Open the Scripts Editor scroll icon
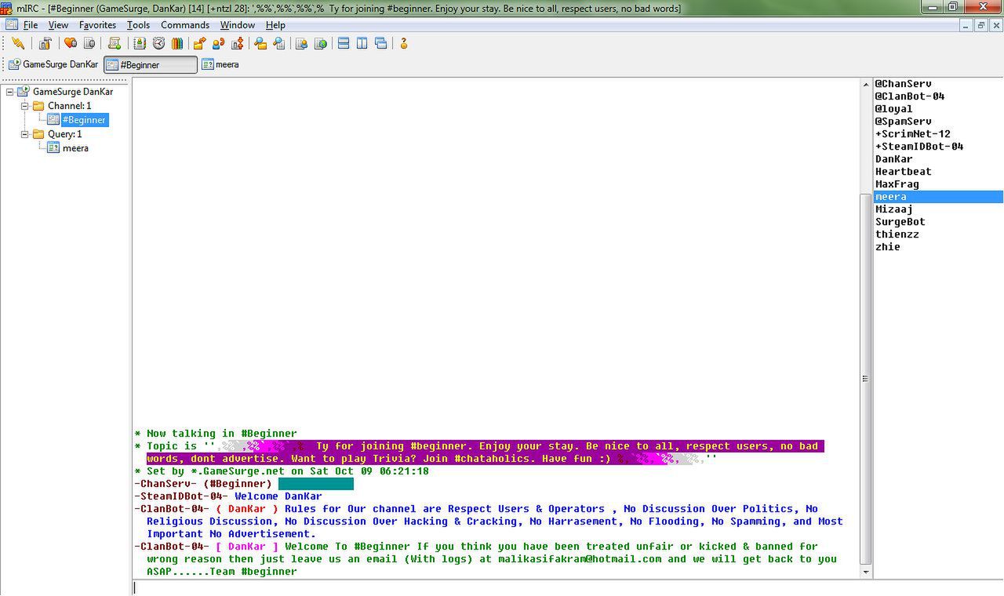This screenshot has width=1004, height=596. point(115,44)
